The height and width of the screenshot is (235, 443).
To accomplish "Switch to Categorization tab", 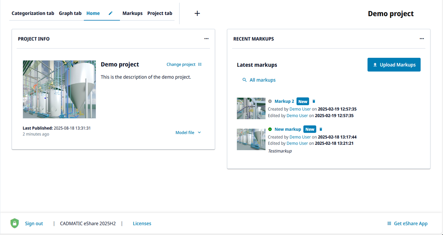I will point(33,13).
